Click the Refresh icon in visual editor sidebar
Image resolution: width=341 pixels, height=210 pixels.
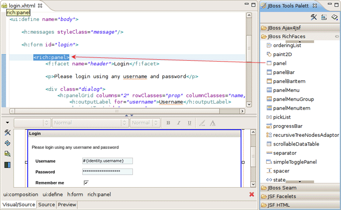7,143
